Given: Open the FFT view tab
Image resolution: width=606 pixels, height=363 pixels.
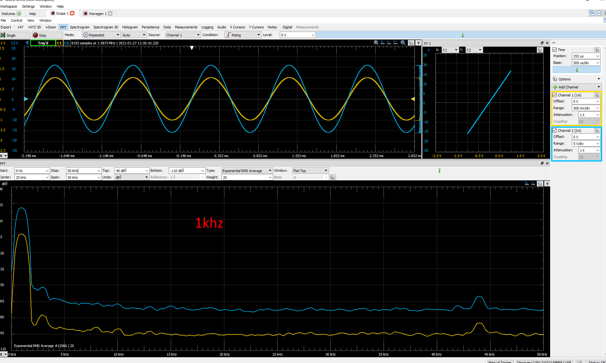Looking at the screenshot, I should tap(63, 27).
